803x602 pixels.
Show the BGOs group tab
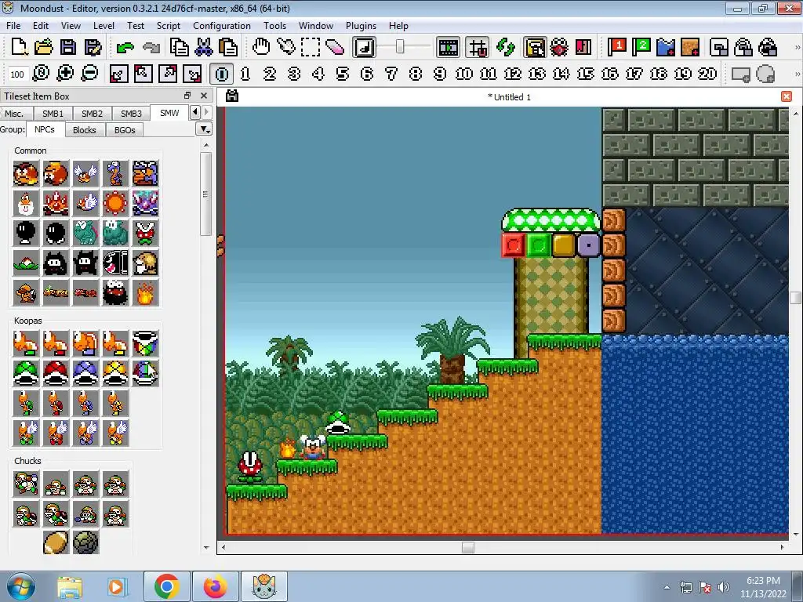coord(125,130)
